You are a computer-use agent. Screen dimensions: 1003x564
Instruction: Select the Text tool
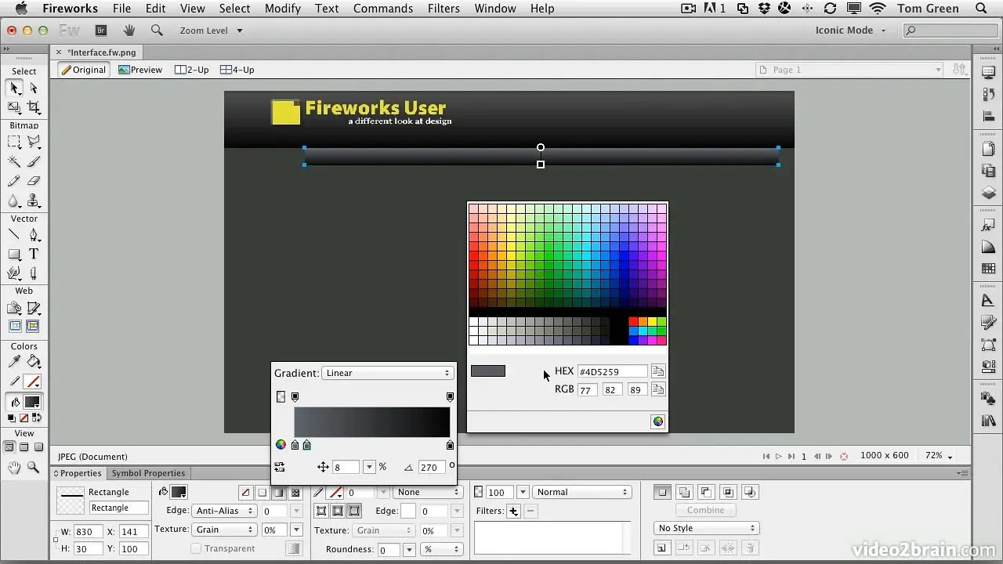(34, 255)
